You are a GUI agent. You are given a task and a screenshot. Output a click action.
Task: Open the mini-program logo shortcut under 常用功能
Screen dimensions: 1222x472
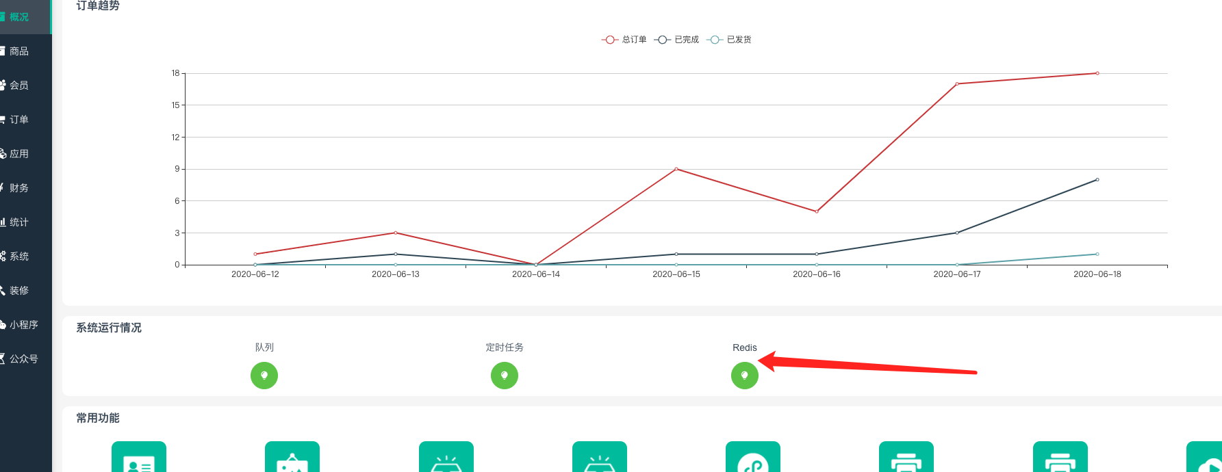coord(753,458)
